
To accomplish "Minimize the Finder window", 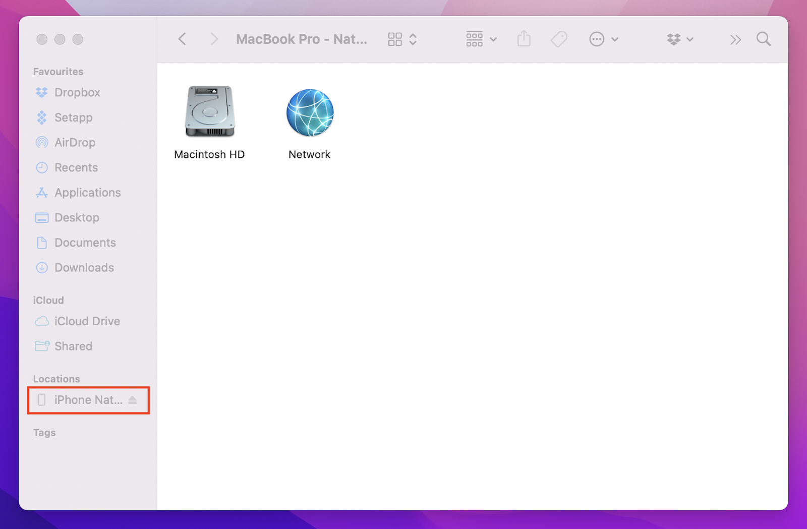I will 60,39.
